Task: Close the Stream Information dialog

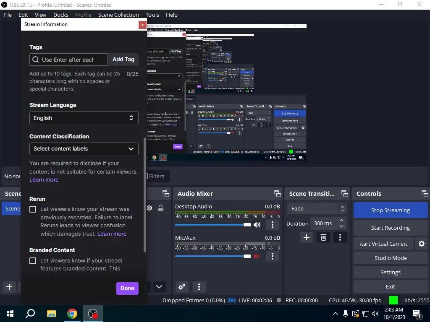Action: tap(142, 25)
